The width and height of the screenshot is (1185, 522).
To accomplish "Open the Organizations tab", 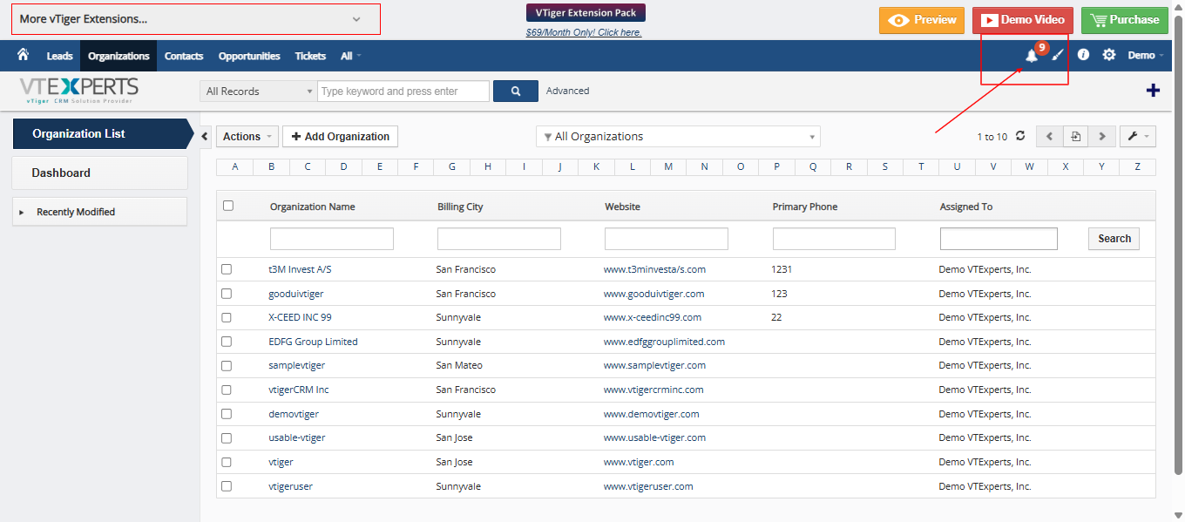I will click(x=118, y=56).
